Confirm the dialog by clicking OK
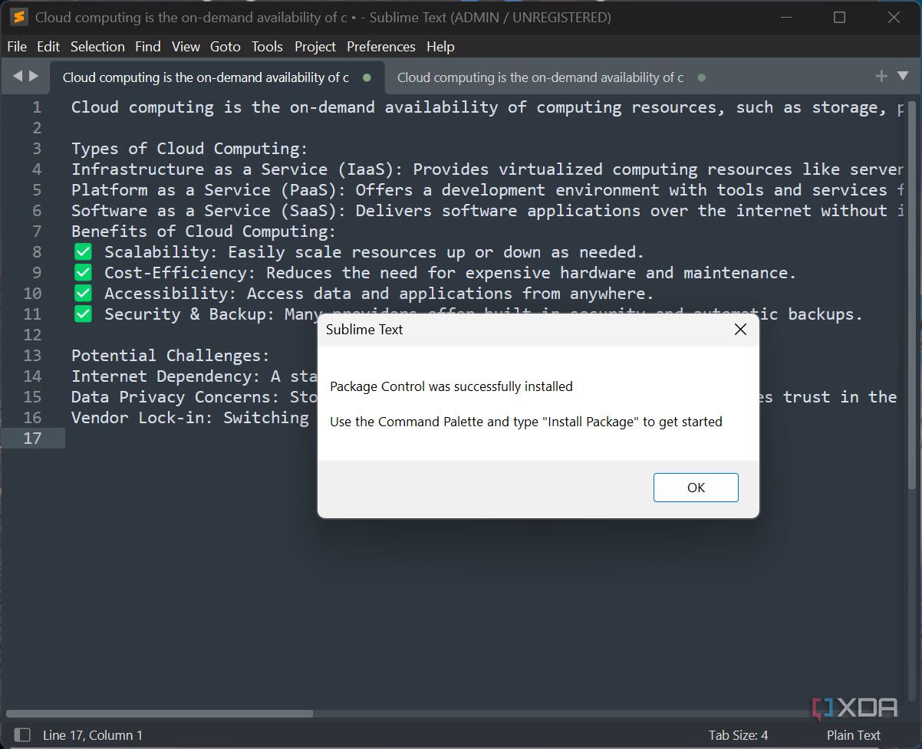This screenshot has width=922, height=749. pos(696,488)
